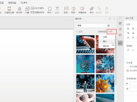Start screen recording (屏幕录制)

[x=82, y=10]
